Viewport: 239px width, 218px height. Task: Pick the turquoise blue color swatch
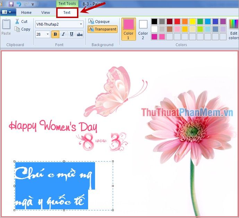tap(208, 21)
